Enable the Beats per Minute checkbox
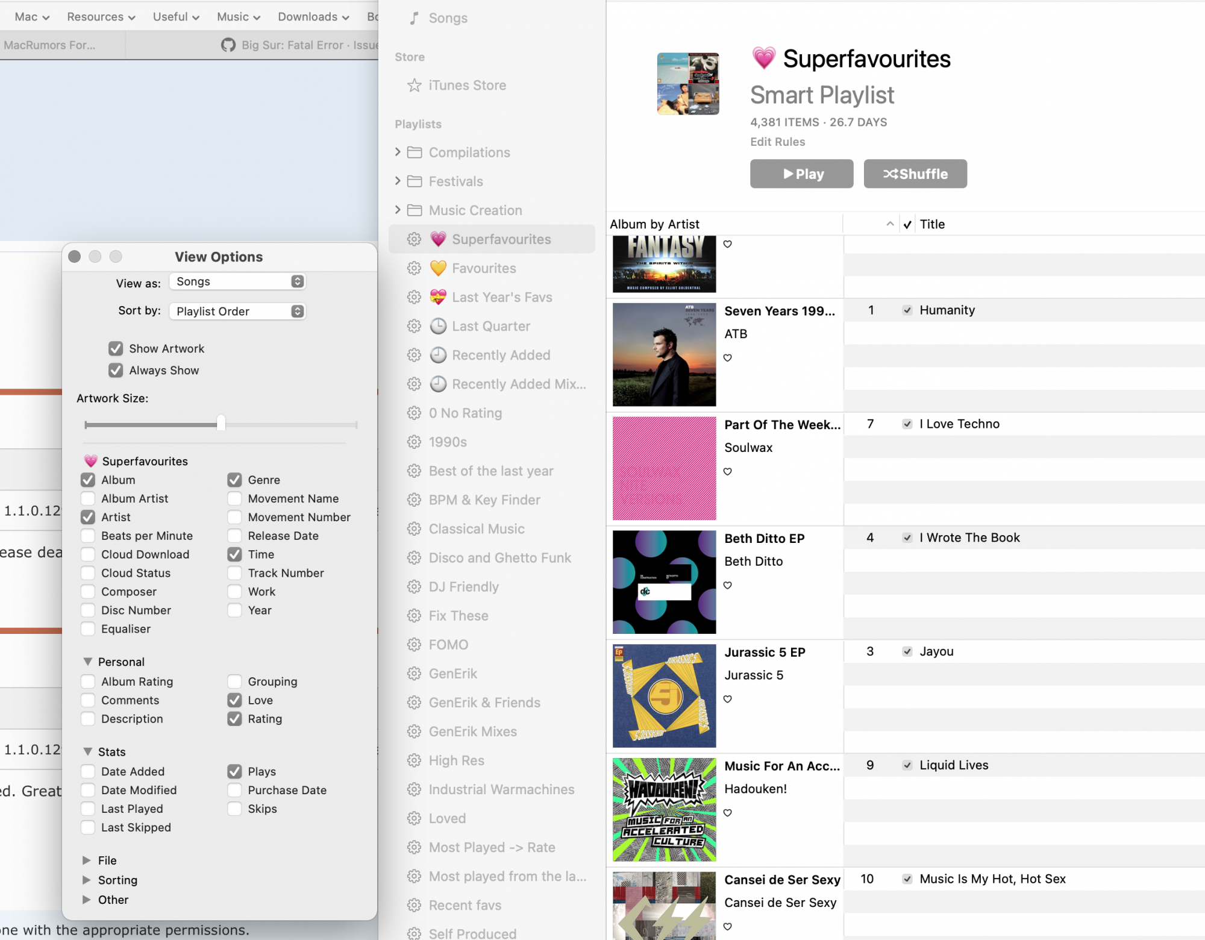 click(88, 536)
